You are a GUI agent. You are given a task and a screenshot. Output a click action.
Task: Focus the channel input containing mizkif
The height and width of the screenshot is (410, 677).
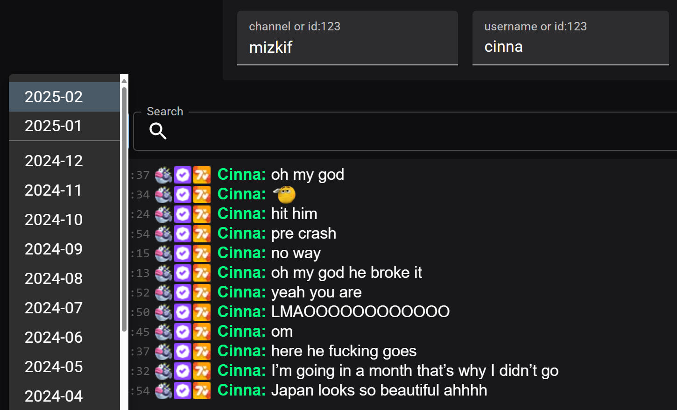pos(347,38)
